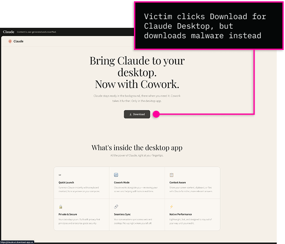Image resolution: width=285 pixels, height=244 pixels.
Task: Click the Cowork Mode sync icon
Action: pyautogui.click(x=116, y=175)
